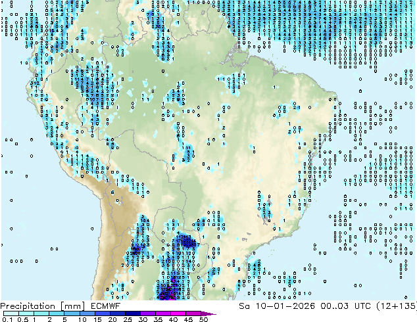The height and width of the screenshot is (322, 417).
Task: Click the above-50 mm legend arrow tip
Action: [208, 314]
